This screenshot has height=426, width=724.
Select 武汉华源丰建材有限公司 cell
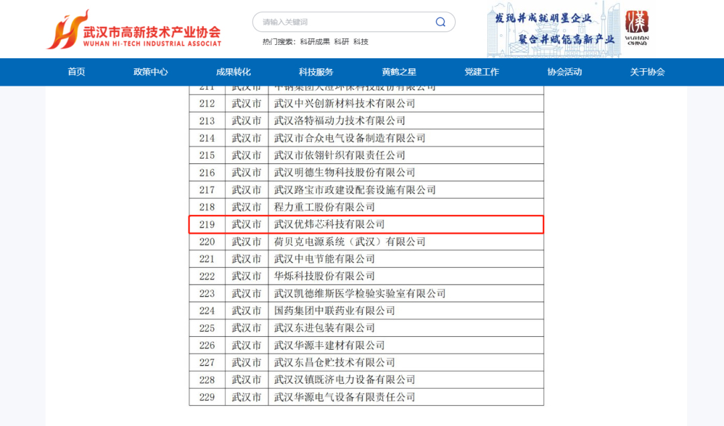pos(406,345)
